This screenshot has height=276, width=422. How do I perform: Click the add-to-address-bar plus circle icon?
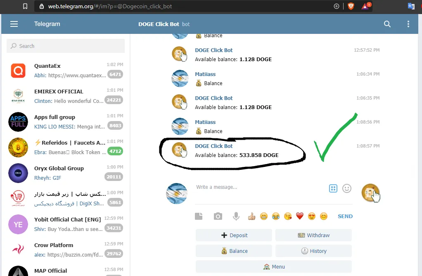337,6
